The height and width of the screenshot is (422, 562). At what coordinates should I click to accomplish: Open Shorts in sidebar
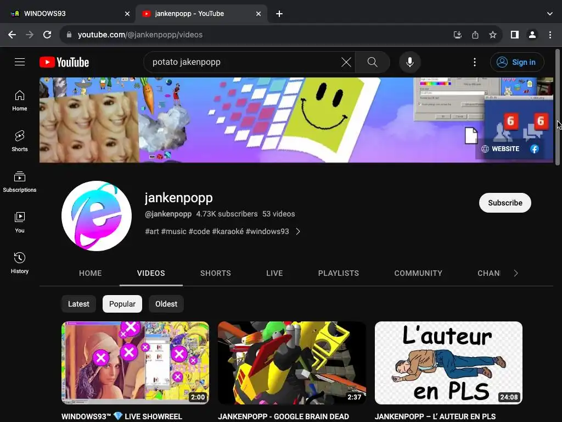20,141
